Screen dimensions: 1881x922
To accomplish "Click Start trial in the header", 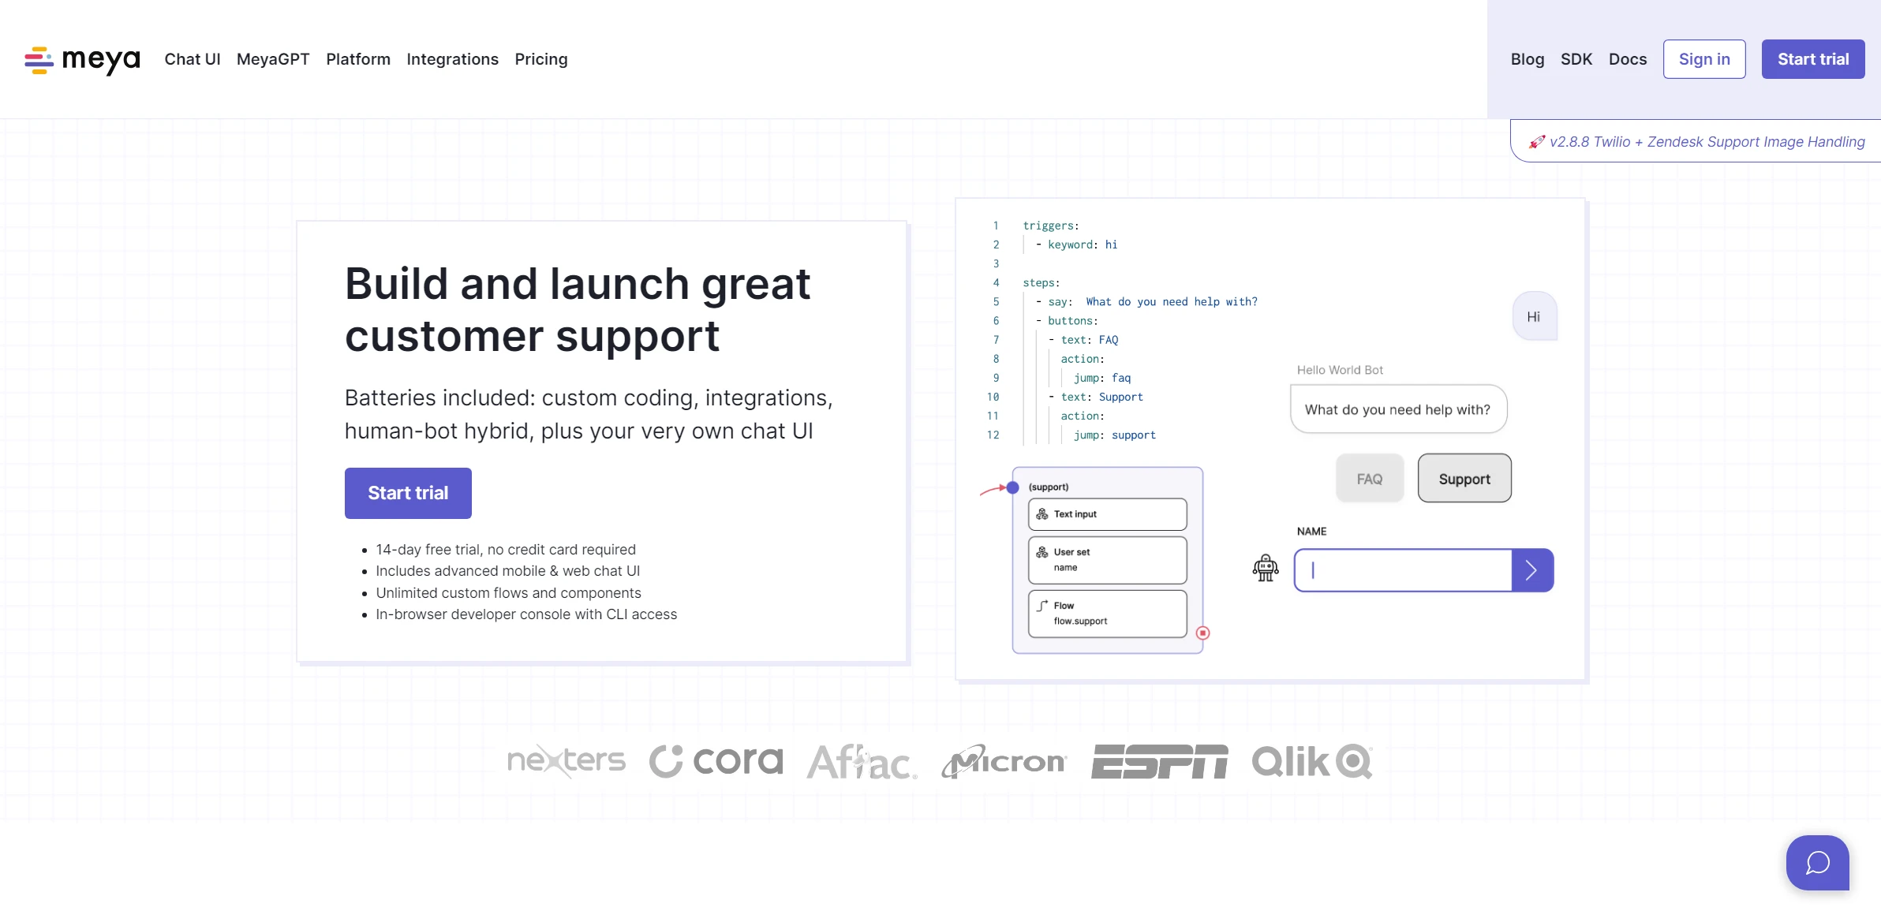I will coord(1813,59).
